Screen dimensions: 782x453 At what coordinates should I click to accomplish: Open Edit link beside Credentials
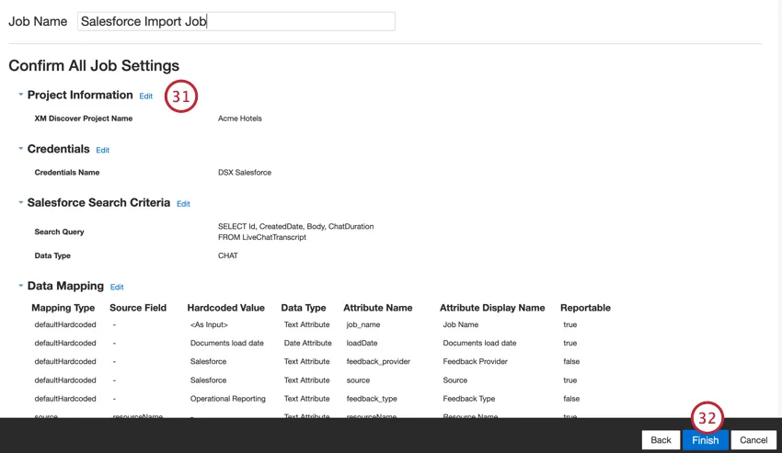[x=102, y=151]
